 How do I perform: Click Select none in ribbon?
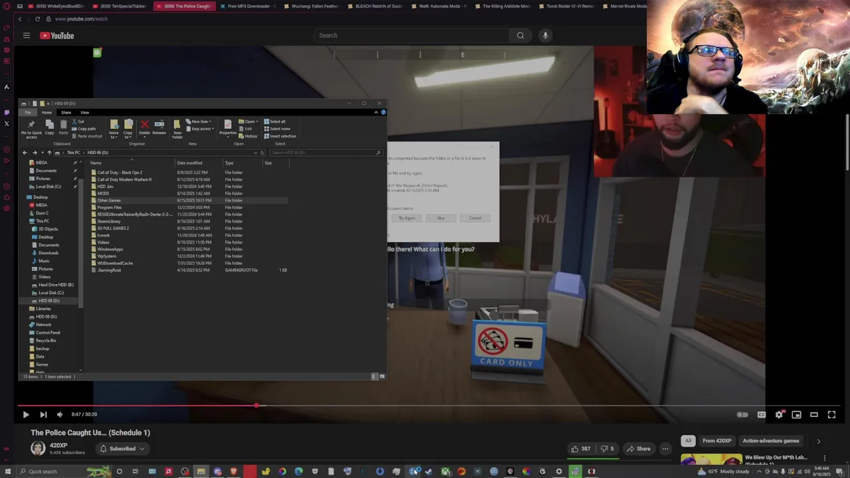pyautogui.click(x=277, y=129)
